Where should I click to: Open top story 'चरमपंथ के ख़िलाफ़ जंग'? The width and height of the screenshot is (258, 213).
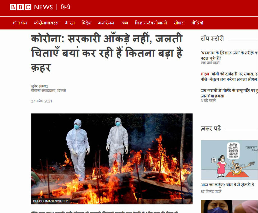click(x=229, y=55)
